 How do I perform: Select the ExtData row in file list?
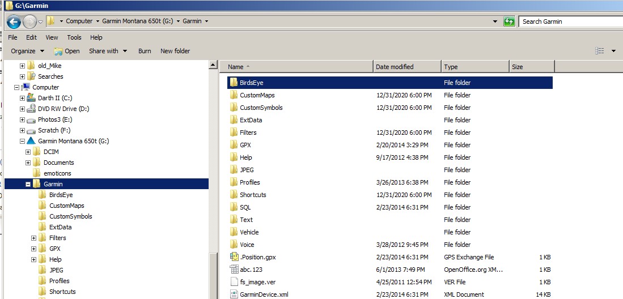coord(390,120)
